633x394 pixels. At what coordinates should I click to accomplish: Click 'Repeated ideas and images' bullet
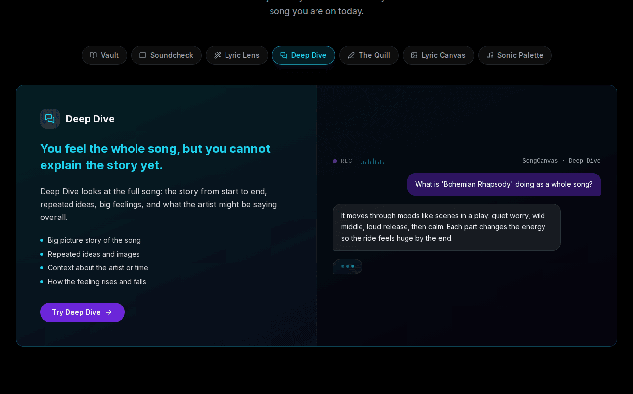coord(94,254)
